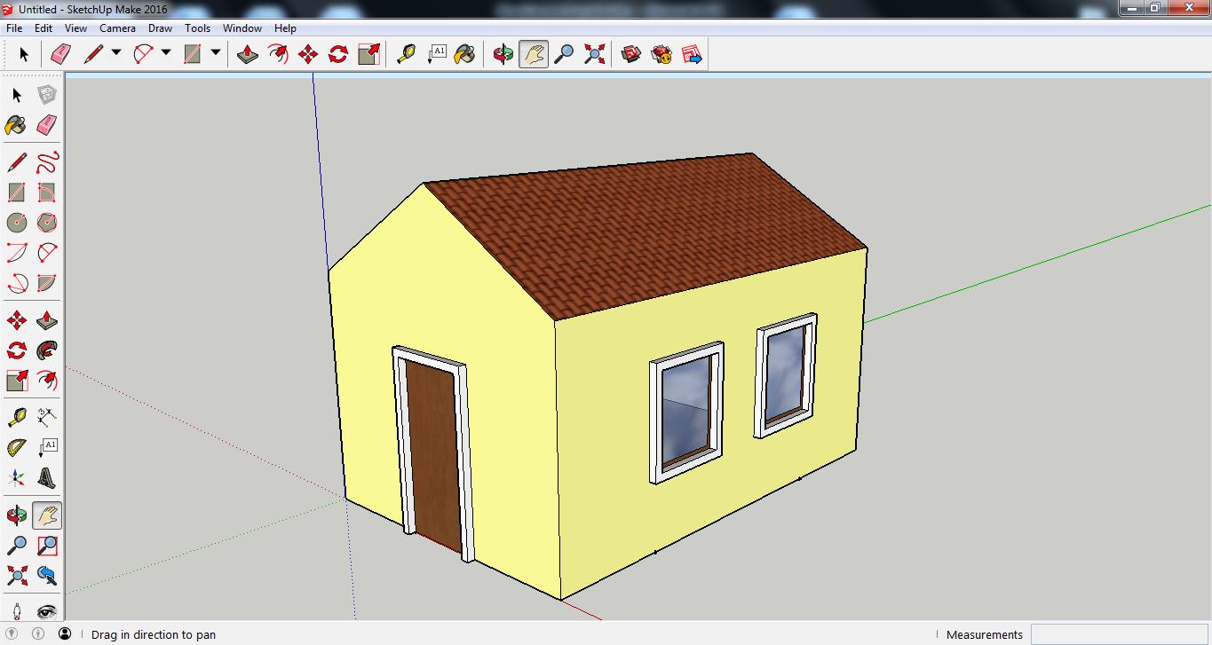This screenshot has height=645, width=1212.
Task: Open the Draw menu
Action: click(x=160, y=28)
